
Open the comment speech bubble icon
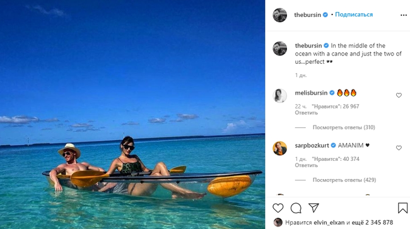(x=296, y=208)
